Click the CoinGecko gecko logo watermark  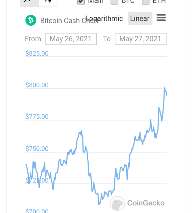point(117,203)
